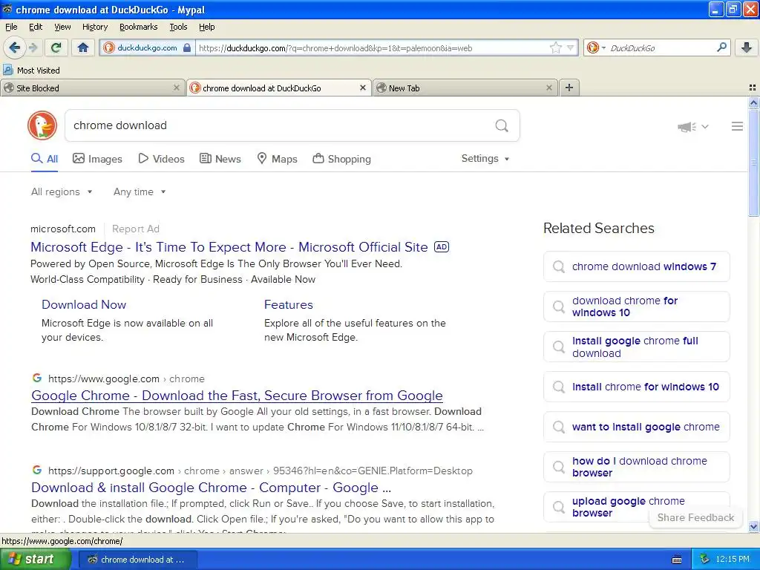Image resolution: width=760 pixels, height=570 pixels.
Task: Open the File menu
Action: point(11,27)
